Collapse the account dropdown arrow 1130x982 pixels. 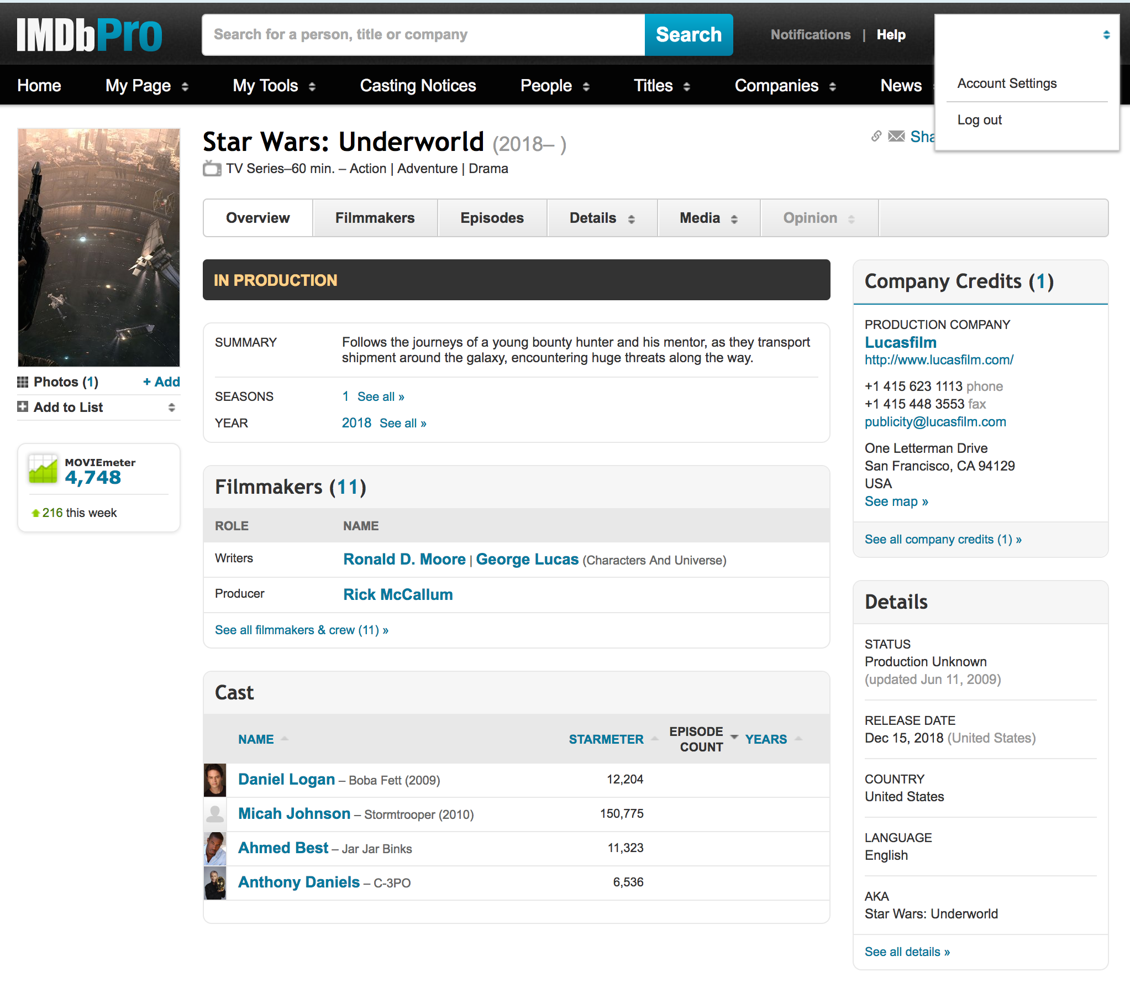pos(1106,35)
